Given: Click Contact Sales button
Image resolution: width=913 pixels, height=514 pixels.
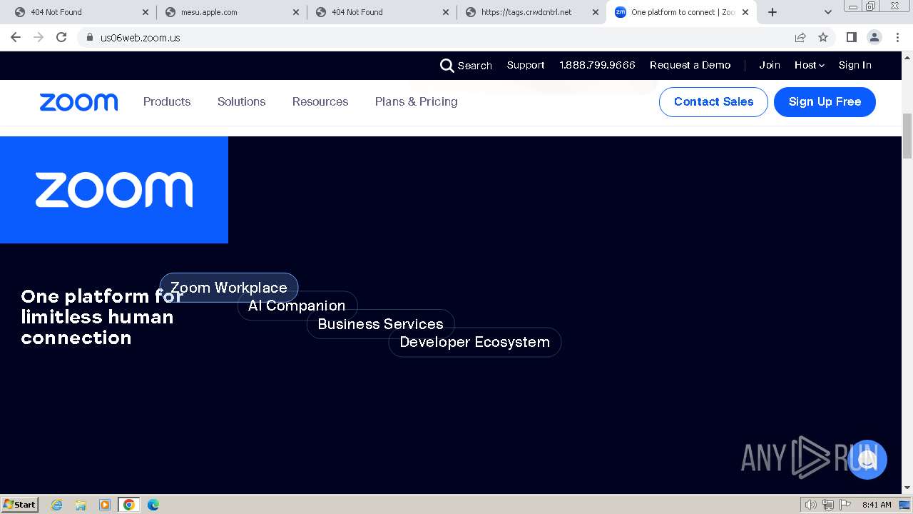Looking at the screenshot, I should [x=713, y=101].
